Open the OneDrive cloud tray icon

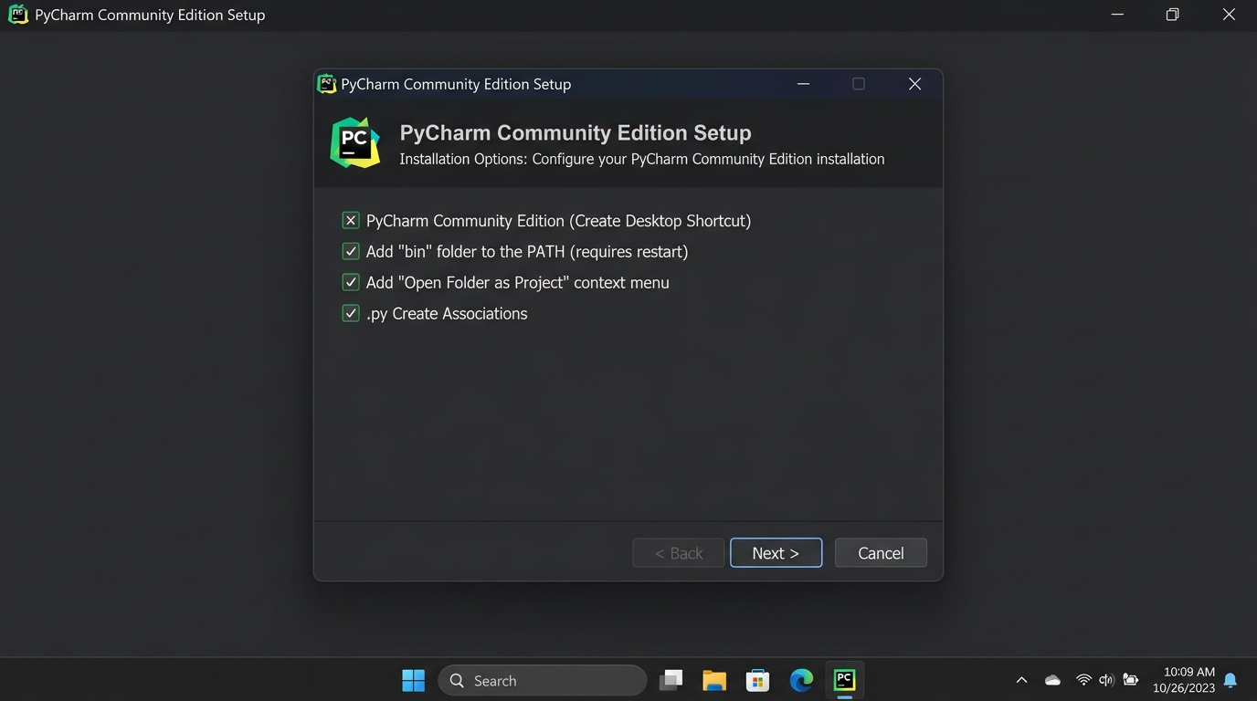(x=1052, y=680)
